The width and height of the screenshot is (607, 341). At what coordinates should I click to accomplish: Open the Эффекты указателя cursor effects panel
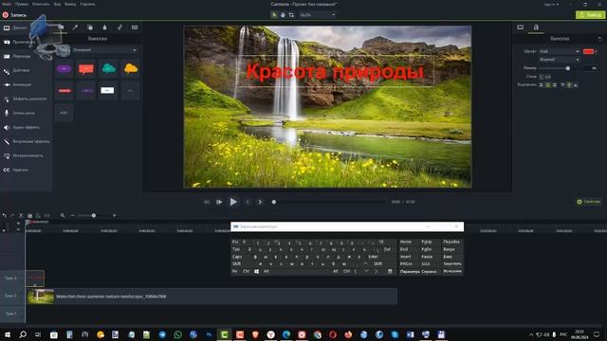26,99
